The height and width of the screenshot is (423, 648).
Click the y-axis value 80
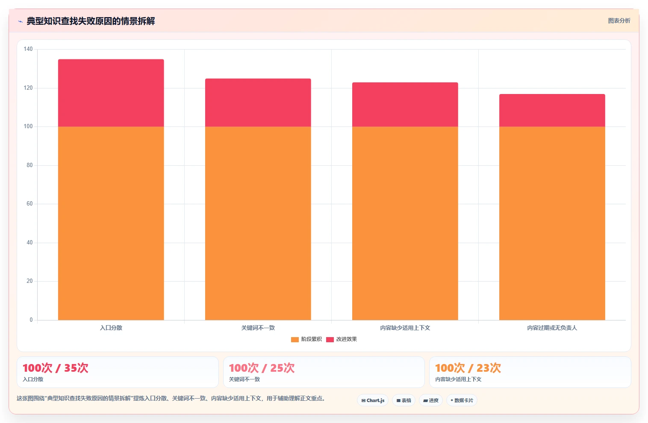29,165
